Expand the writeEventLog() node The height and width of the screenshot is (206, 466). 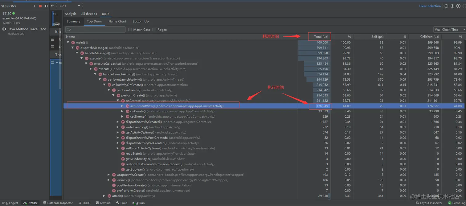[x=118, y=127]
